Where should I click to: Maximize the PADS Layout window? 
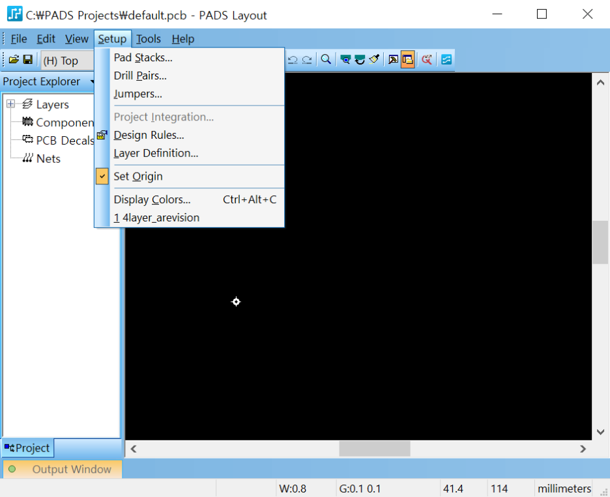(x=542, y=14)
